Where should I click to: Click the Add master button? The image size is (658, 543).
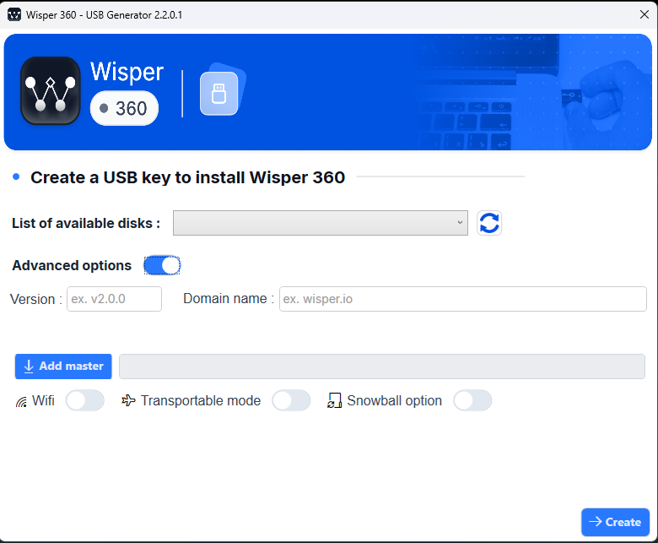tap(63, 367)
